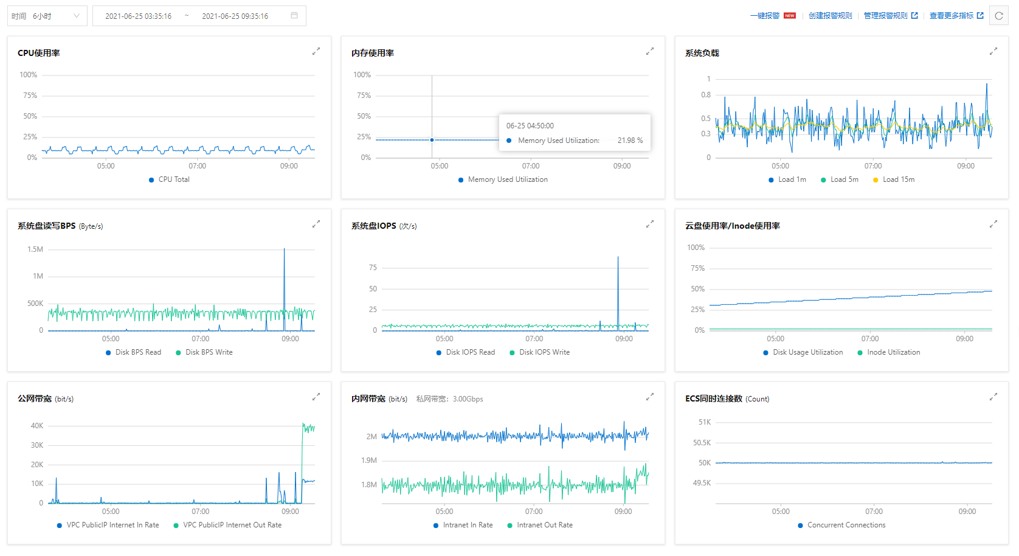Edit the start time 2021-06-25 03:35:16
The image size is (1019, 556).
point(139,16)
